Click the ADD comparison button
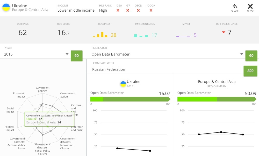 (250, 71)
